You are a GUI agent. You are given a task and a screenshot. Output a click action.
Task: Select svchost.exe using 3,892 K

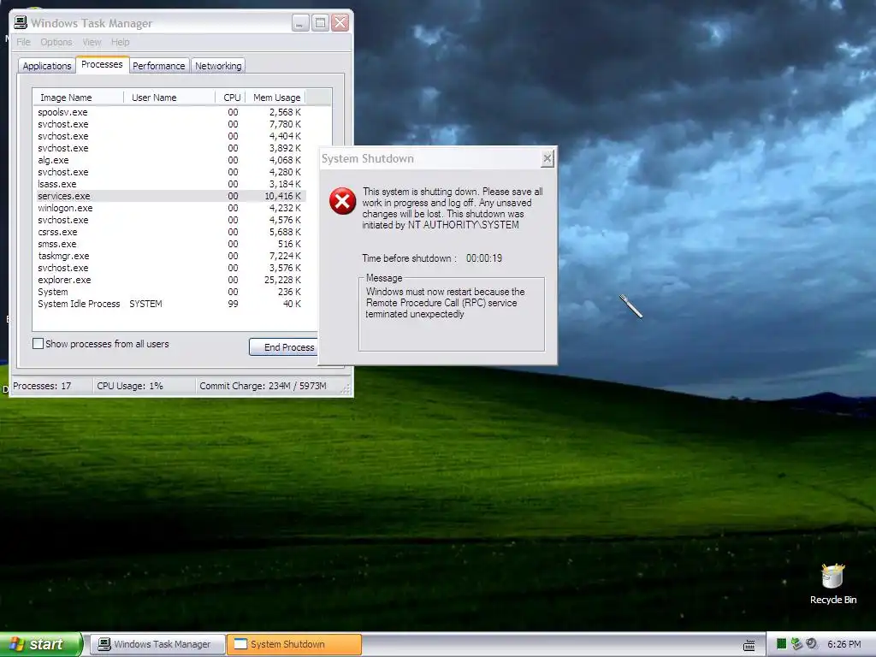[170, 148]
